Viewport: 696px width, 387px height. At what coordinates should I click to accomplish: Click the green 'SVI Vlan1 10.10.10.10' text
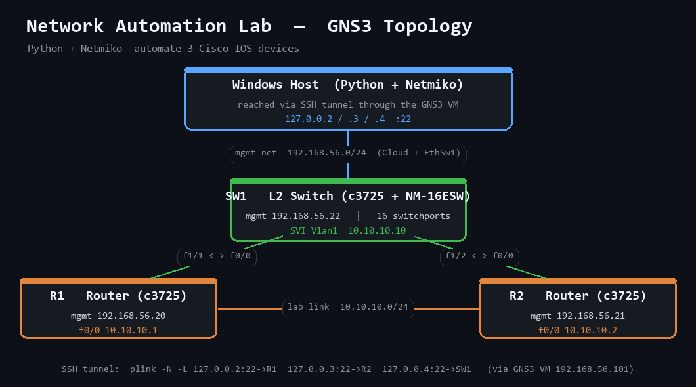point(348,230)
